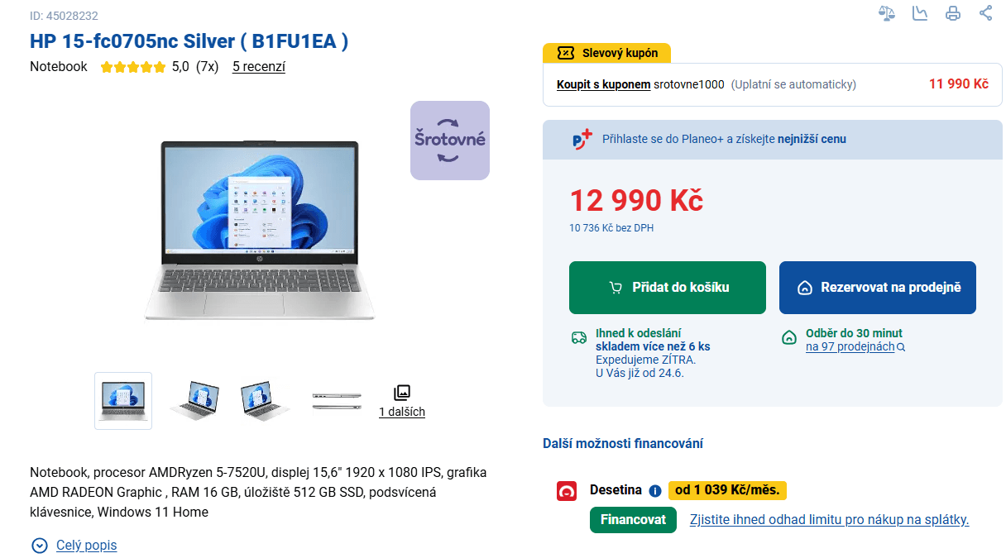Screen dimensions: 1006x558
Task: Click 'Rezervovat na prodejně' button
Action: click(877, 288)
